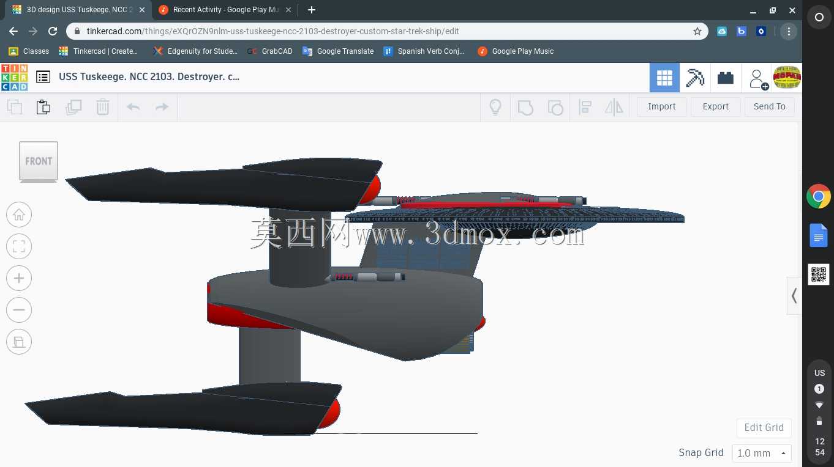This screenshot has height=467, width=834.
Task: Click the Export button
Action: click(716, 106)
